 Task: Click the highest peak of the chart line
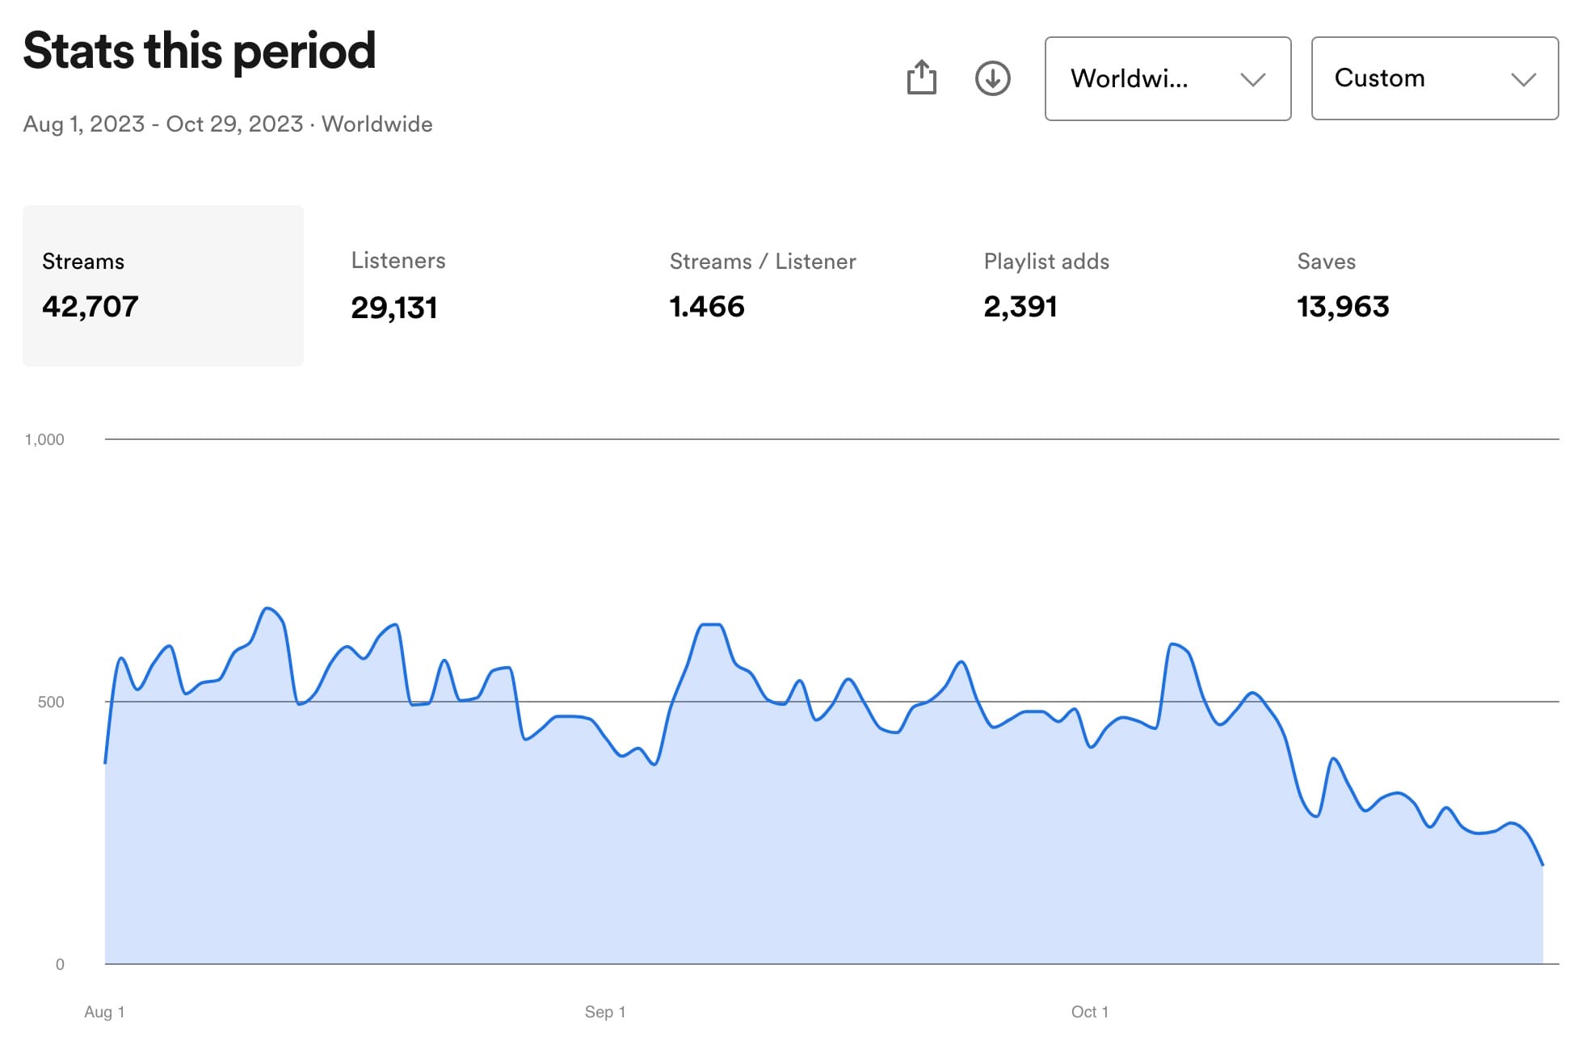coord(267,608)
